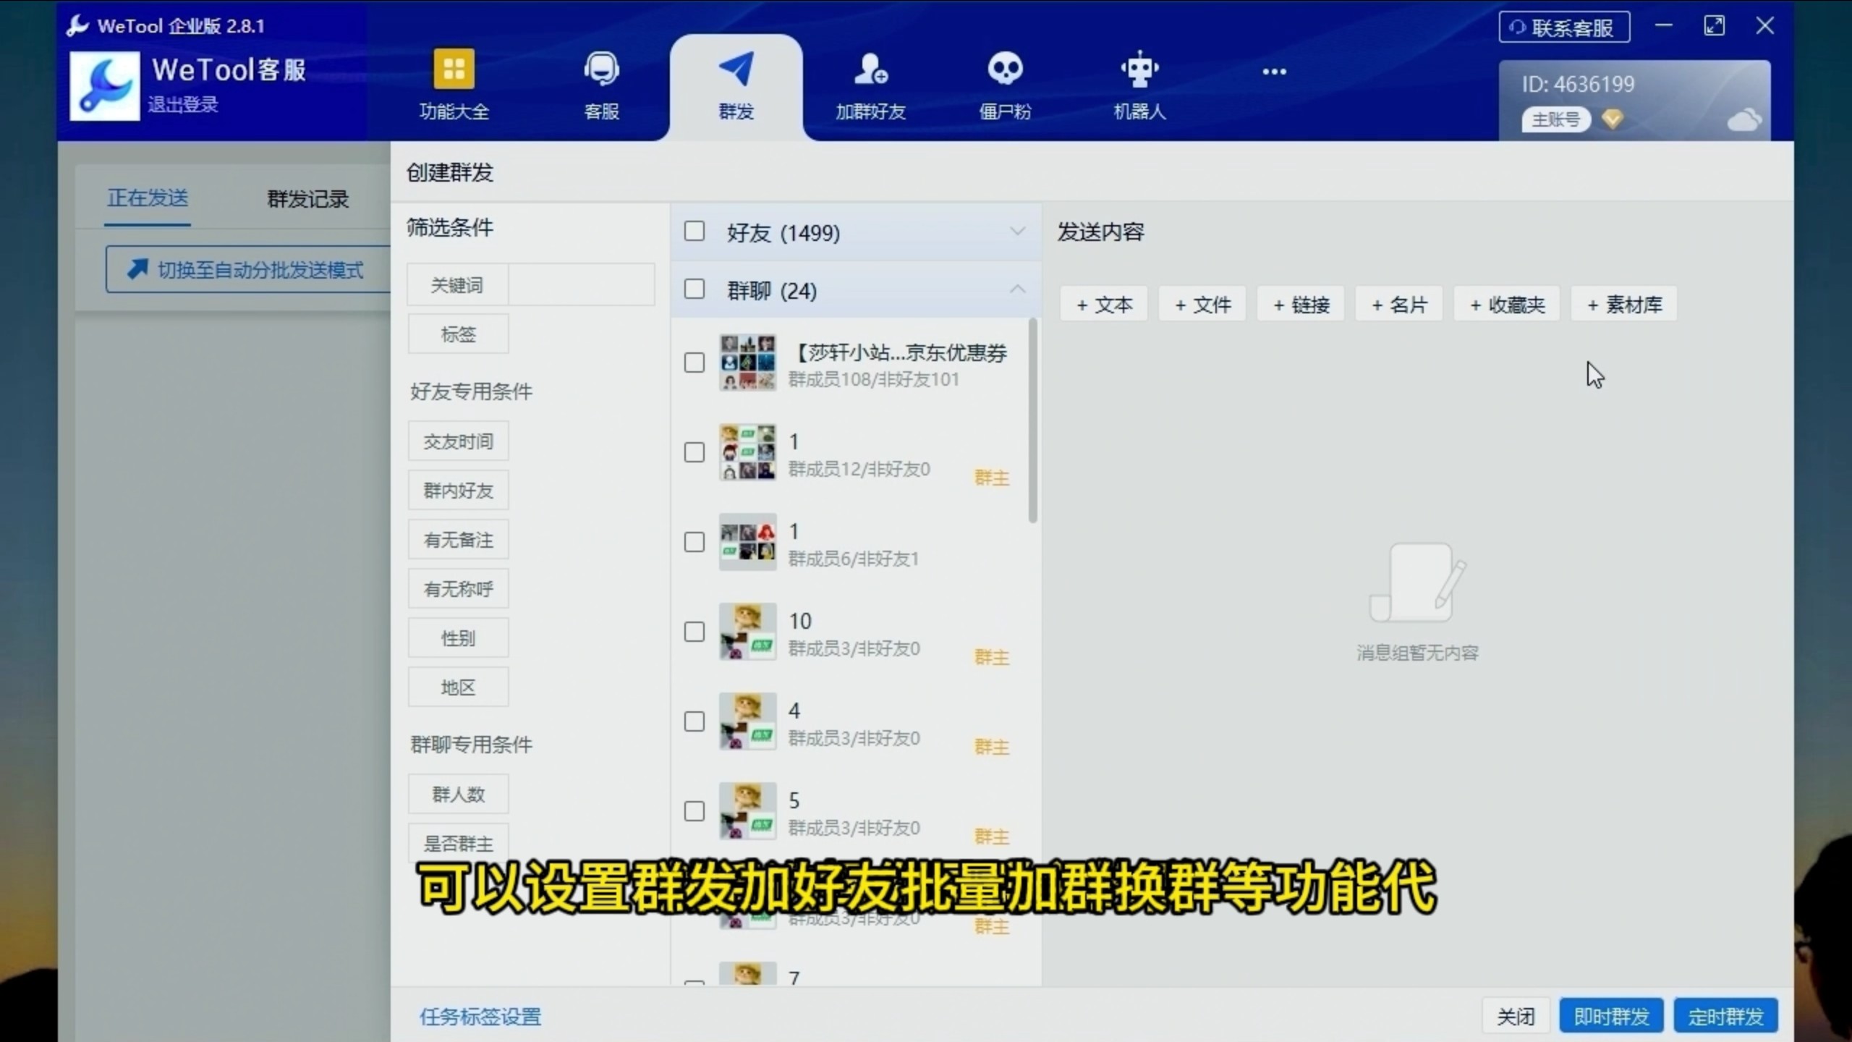Switch to the 正在发送 tab

click(148, 198)
